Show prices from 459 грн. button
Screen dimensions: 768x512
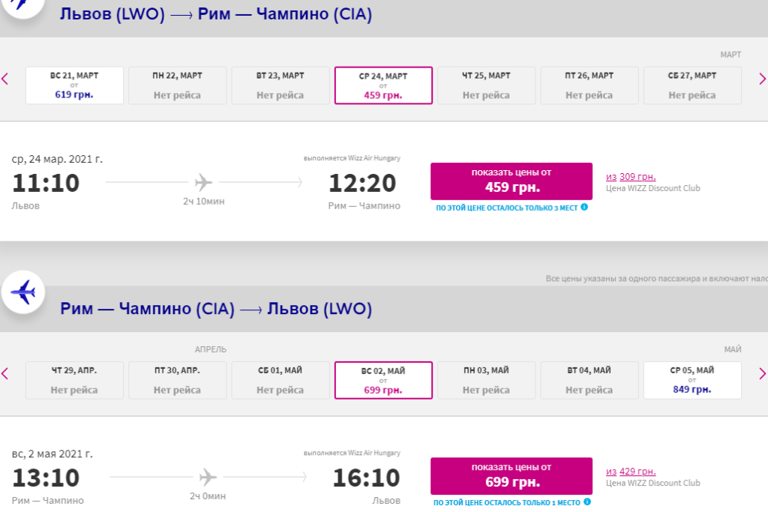(511, 181)
